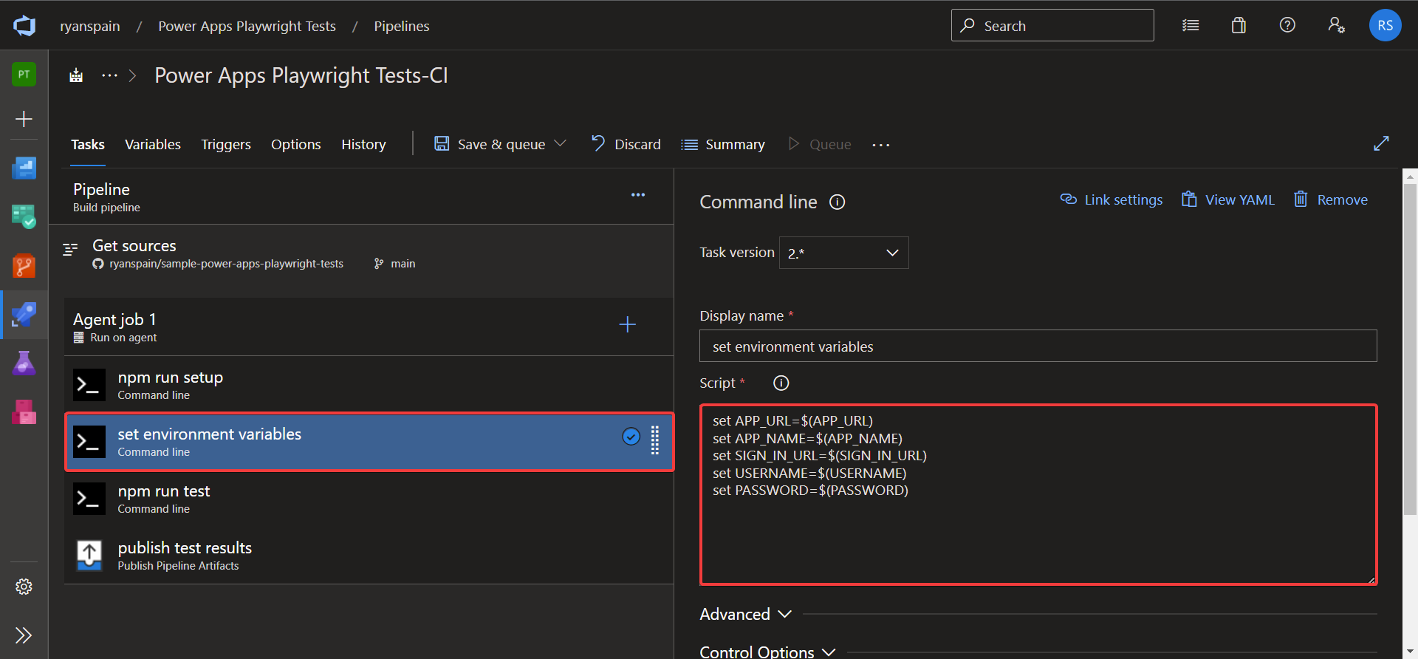Click Discard button
The height and width of the screenshot is (659, 1418).
626,144
